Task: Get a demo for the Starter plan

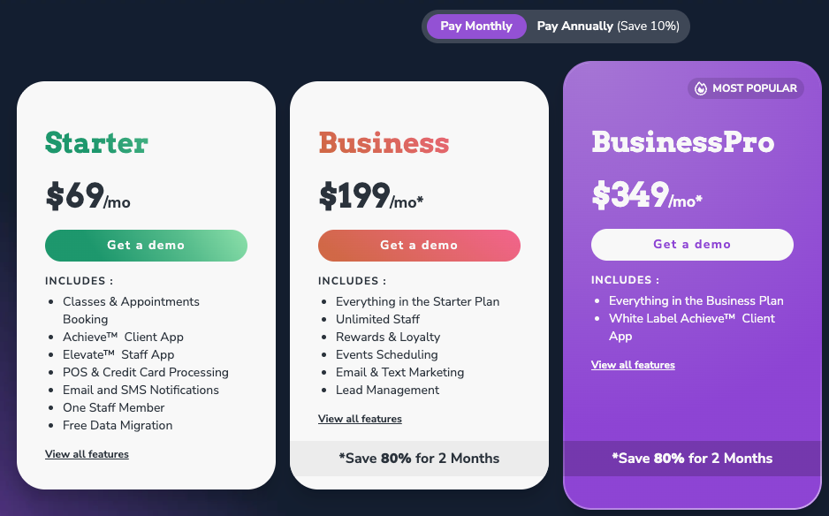Action: [146, 245]
